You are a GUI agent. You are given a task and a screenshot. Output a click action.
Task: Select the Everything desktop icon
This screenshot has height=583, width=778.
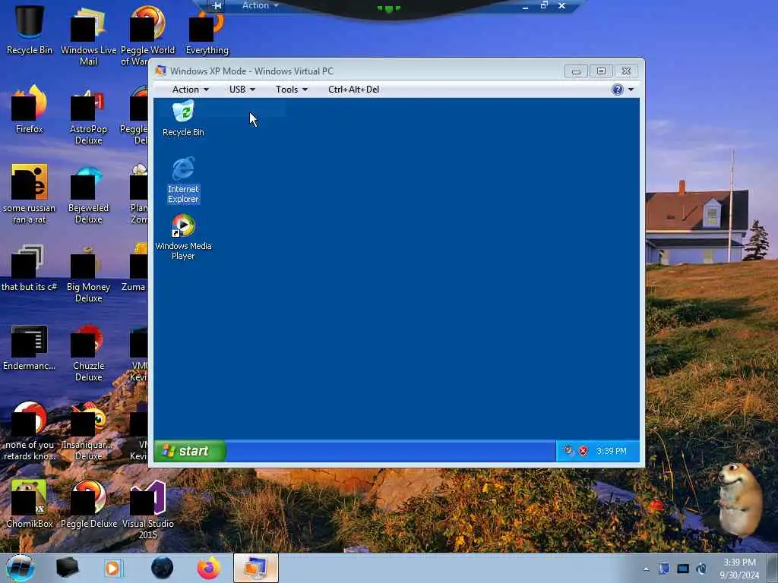207,31
